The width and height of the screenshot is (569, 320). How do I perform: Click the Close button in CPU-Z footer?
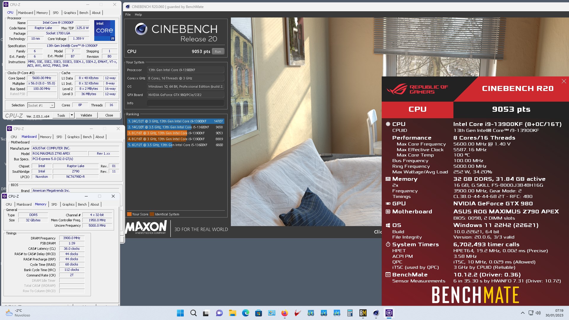pyautogui.click(x=109, y=115)
